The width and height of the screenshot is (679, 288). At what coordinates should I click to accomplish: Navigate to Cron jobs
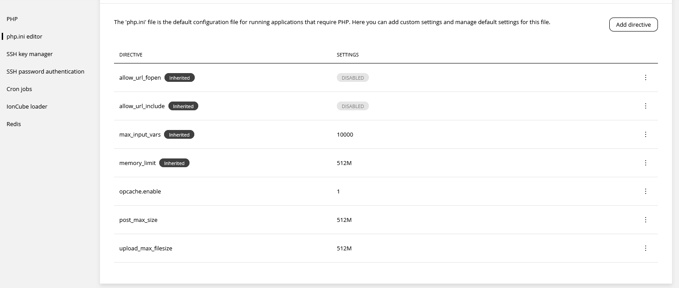[x=19, y=89]
